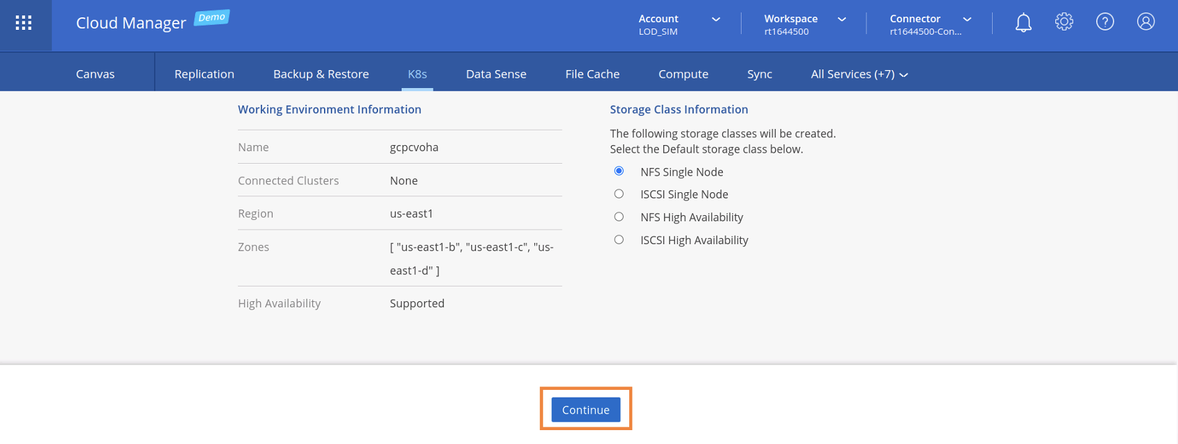Click the Demo badge
Viewport: 1178px width, 444px height.
tap(212, 17)
